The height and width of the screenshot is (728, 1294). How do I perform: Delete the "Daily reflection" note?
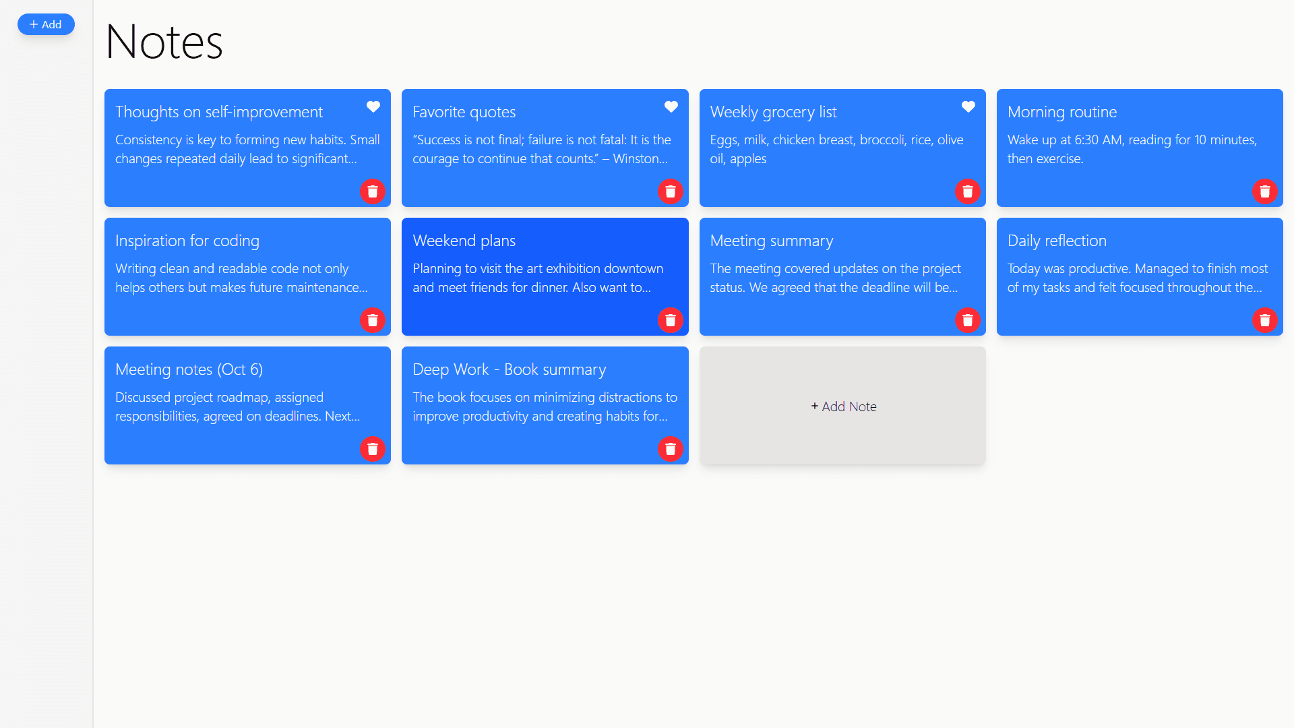[1265, 320]
